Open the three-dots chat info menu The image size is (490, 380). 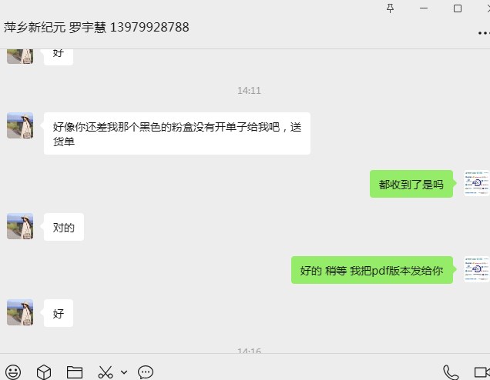(484, 33)
